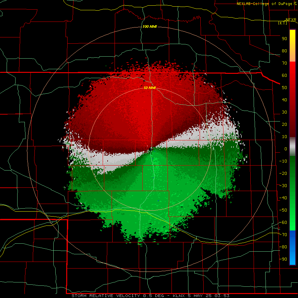Click the 70 value on the velocity scale
The image size is (298, 298).
point(284,63)
